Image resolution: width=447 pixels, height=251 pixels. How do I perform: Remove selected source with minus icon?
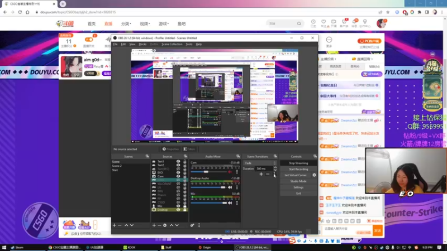[159, 225]
